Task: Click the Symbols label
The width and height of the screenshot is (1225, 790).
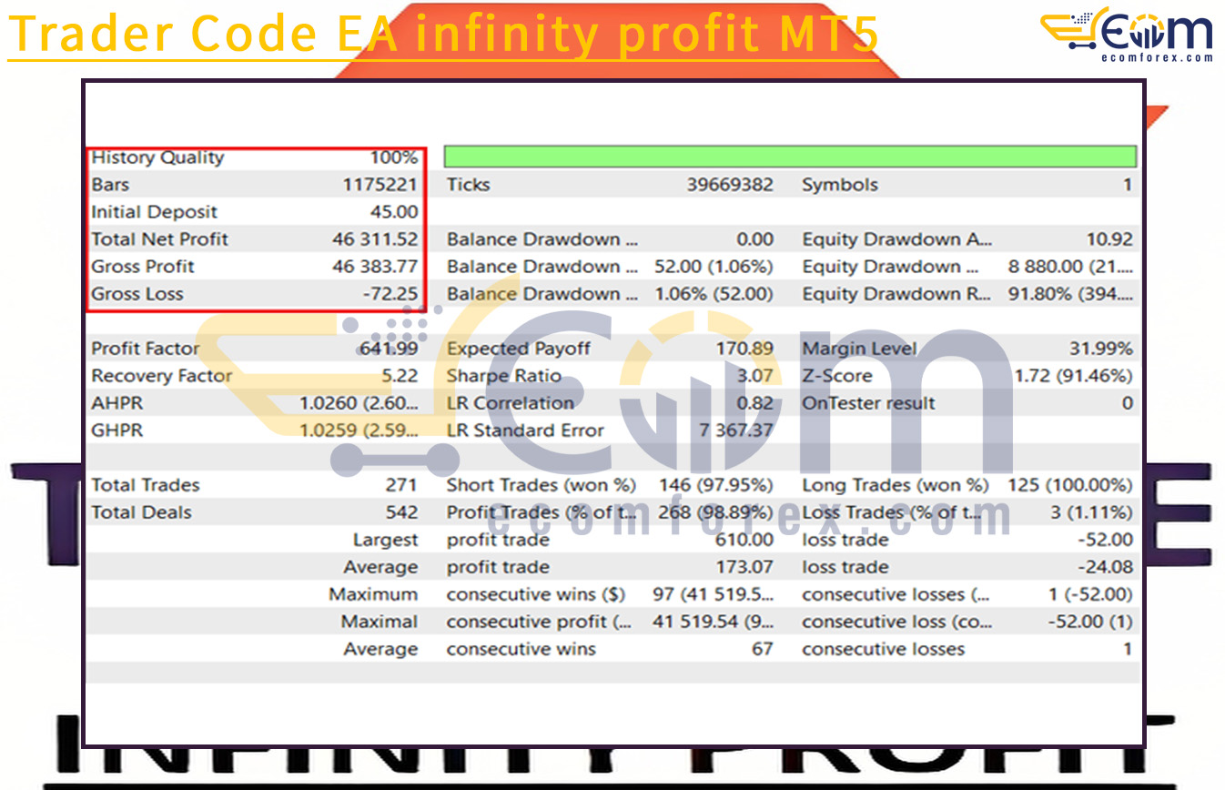Action: (839, 185)
